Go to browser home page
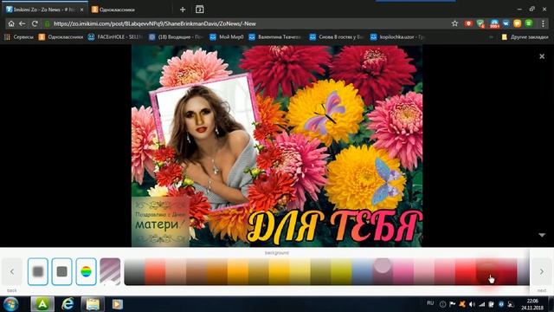 pyautogui.click(x=11, y=23)
